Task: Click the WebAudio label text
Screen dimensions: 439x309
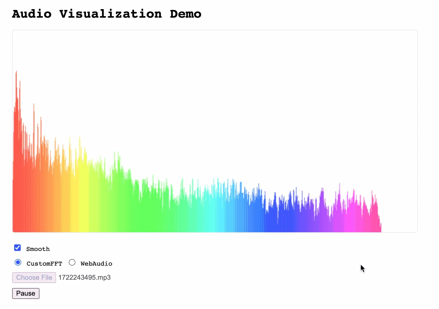Action: [96, 264]
